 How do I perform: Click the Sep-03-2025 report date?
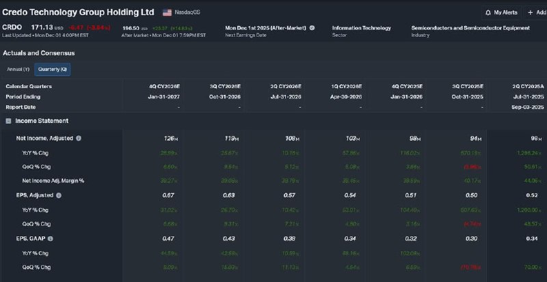528,107
